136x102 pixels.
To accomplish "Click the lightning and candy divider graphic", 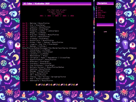I will pos(57,85).
